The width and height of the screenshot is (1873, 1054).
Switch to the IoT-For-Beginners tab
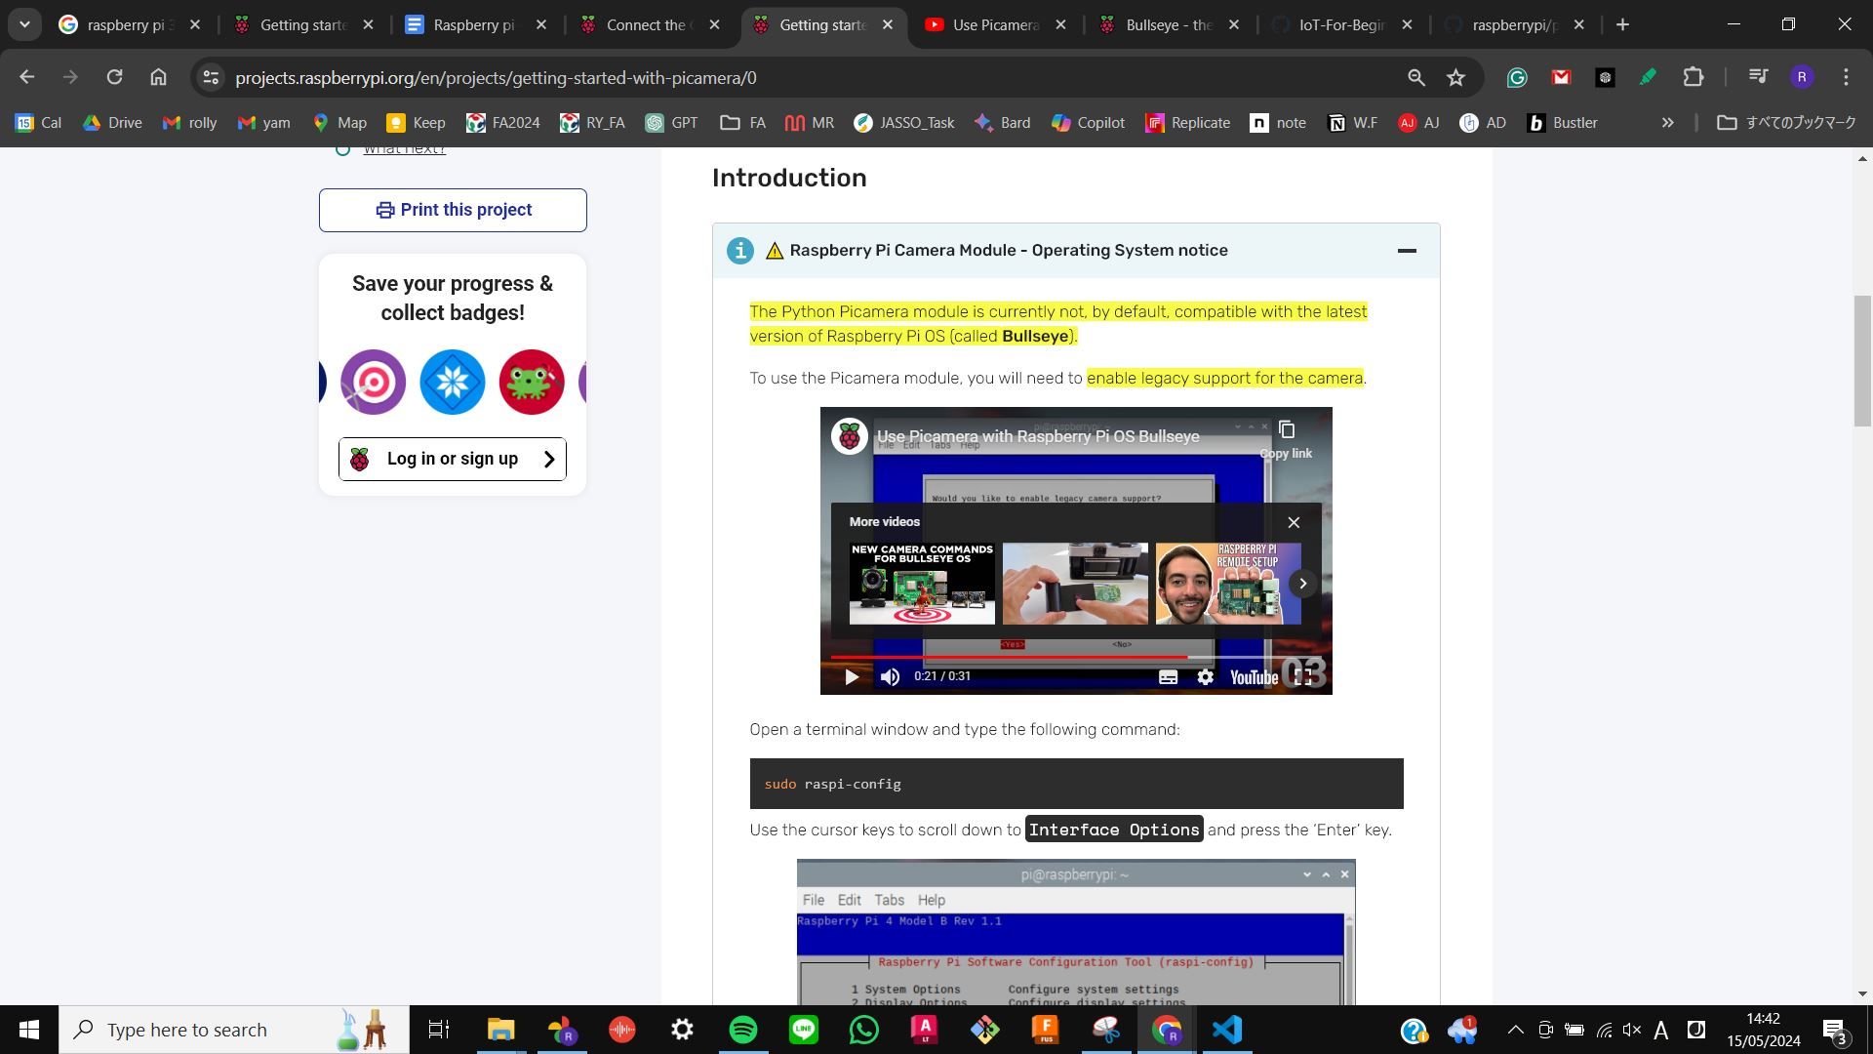pos(1342,24)
